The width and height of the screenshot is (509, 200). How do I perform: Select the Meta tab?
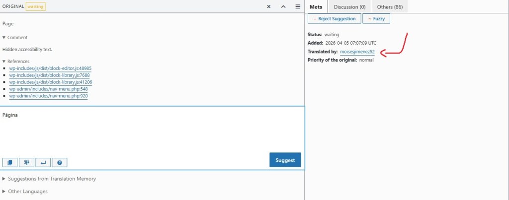click(x=316, y=7)
